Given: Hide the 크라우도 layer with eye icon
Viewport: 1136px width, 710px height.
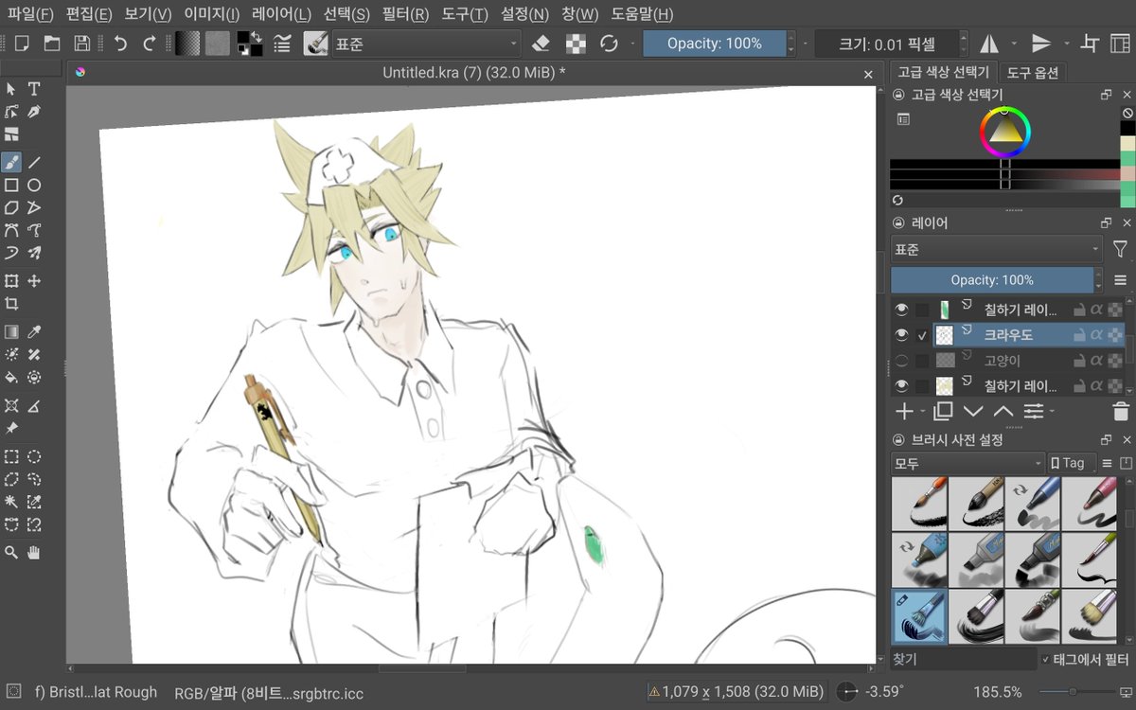Looking at the screenshot, I should 901,334.
